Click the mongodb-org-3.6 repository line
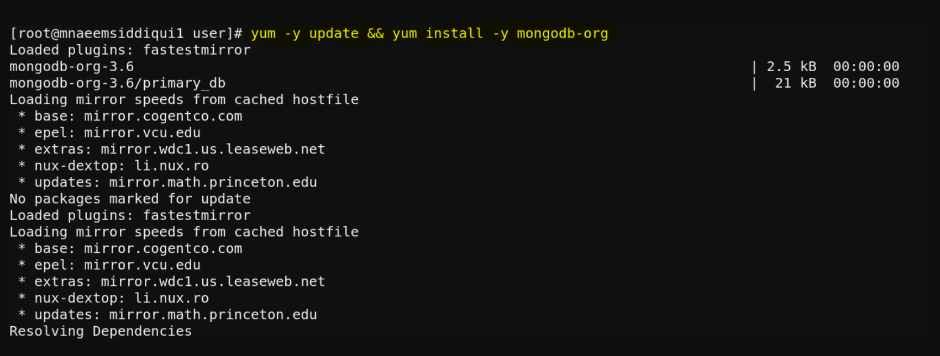The image size is (940, 356). click(71, 67)
